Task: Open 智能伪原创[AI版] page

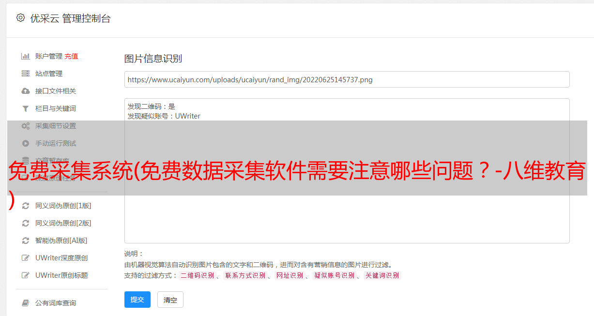Action: (x=61, y=241)
